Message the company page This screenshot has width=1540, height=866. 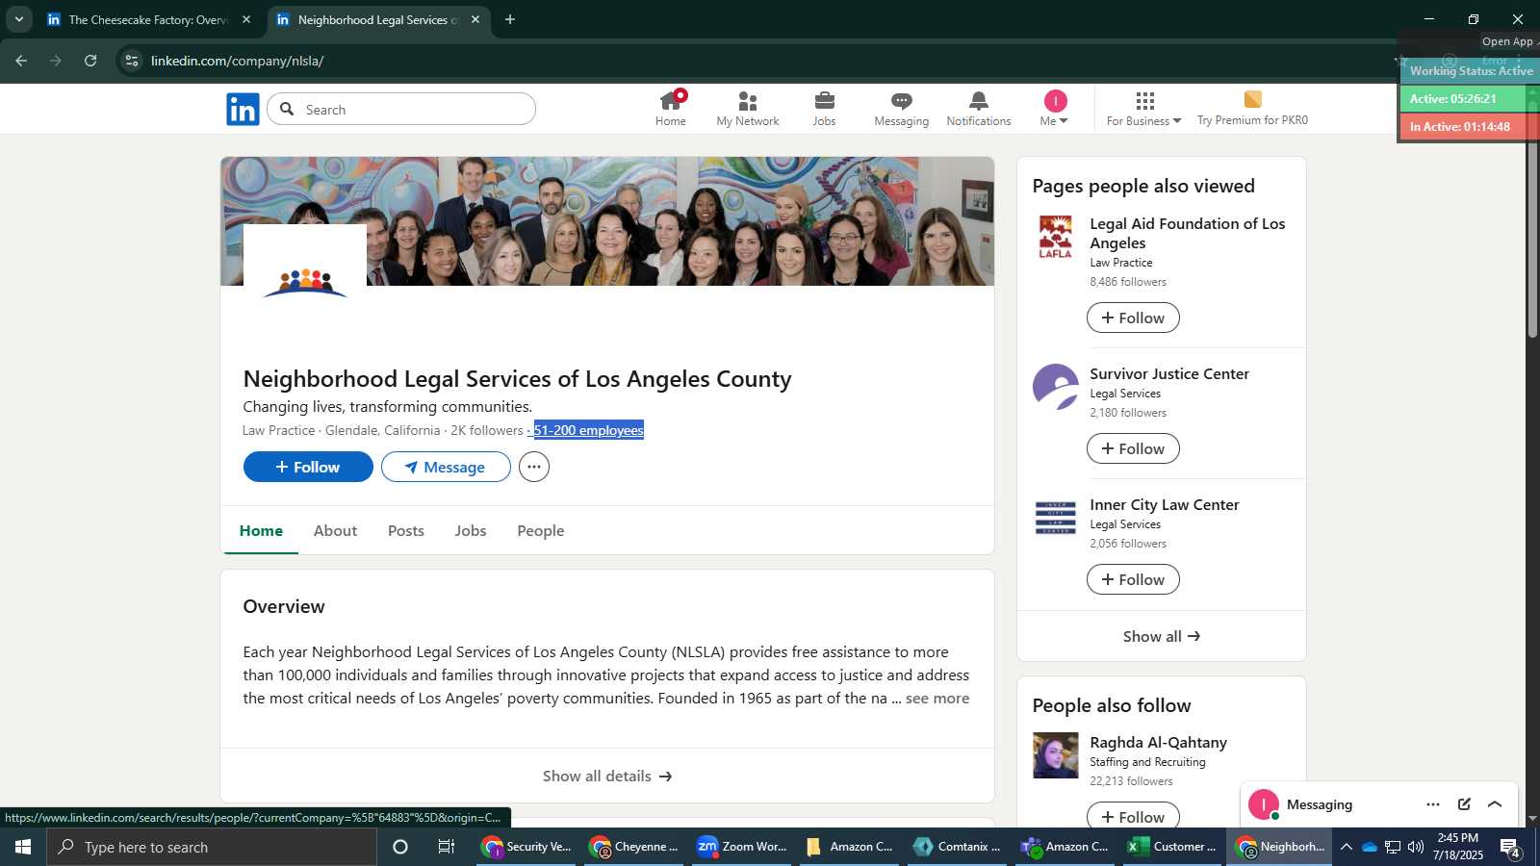(x=446, y=467)
